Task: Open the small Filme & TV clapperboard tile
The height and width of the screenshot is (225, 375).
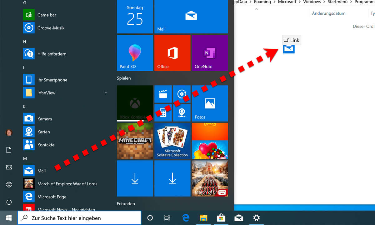Action: click(163, 94)
